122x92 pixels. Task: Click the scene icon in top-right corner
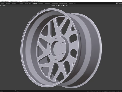click(x=117, y=3)
